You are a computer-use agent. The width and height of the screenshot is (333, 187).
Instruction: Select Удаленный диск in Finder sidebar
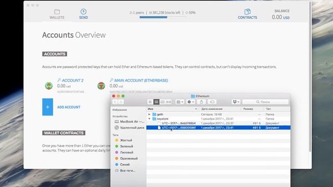click(129, 128)
